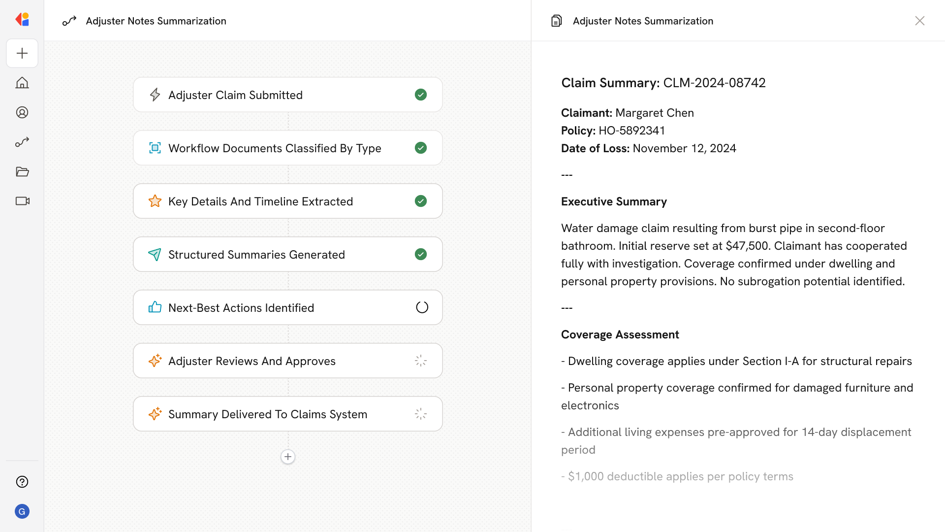Open the Summary Delivered To Claims System step
Viewport: 945px width, 532px height.
click(x=268, y=414)
